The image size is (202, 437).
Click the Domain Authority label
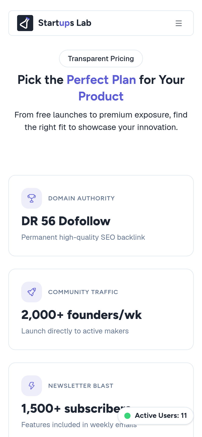[x=82, y=198]
